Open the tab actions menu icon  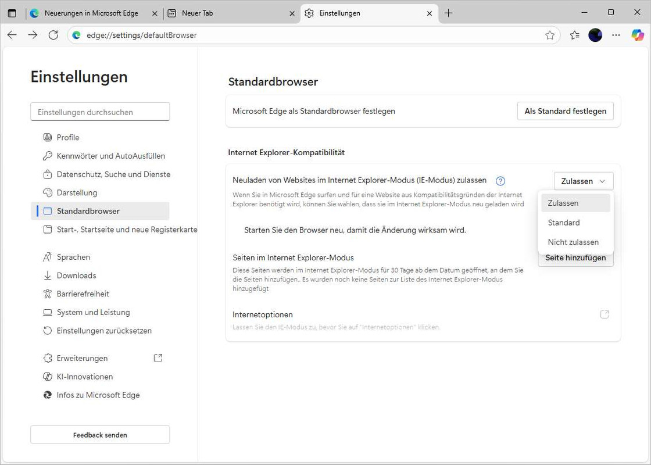click(x=12, y=13)
